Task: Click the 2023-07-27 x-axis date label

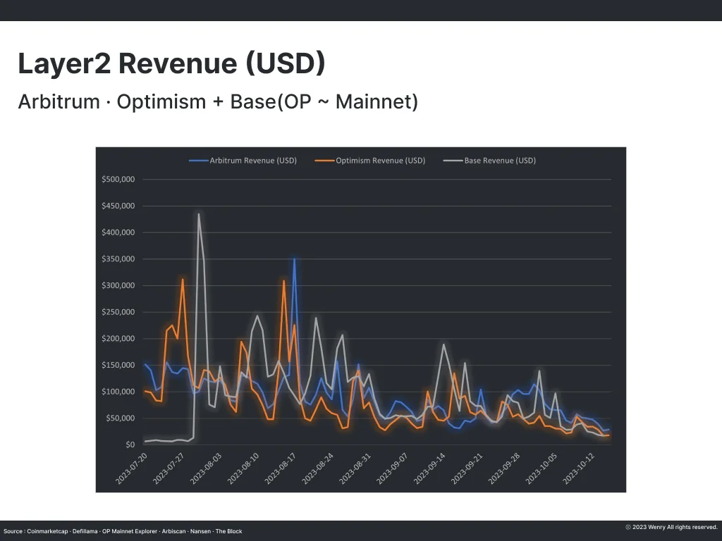Action: pyautogui.click(x=169, y=468)
